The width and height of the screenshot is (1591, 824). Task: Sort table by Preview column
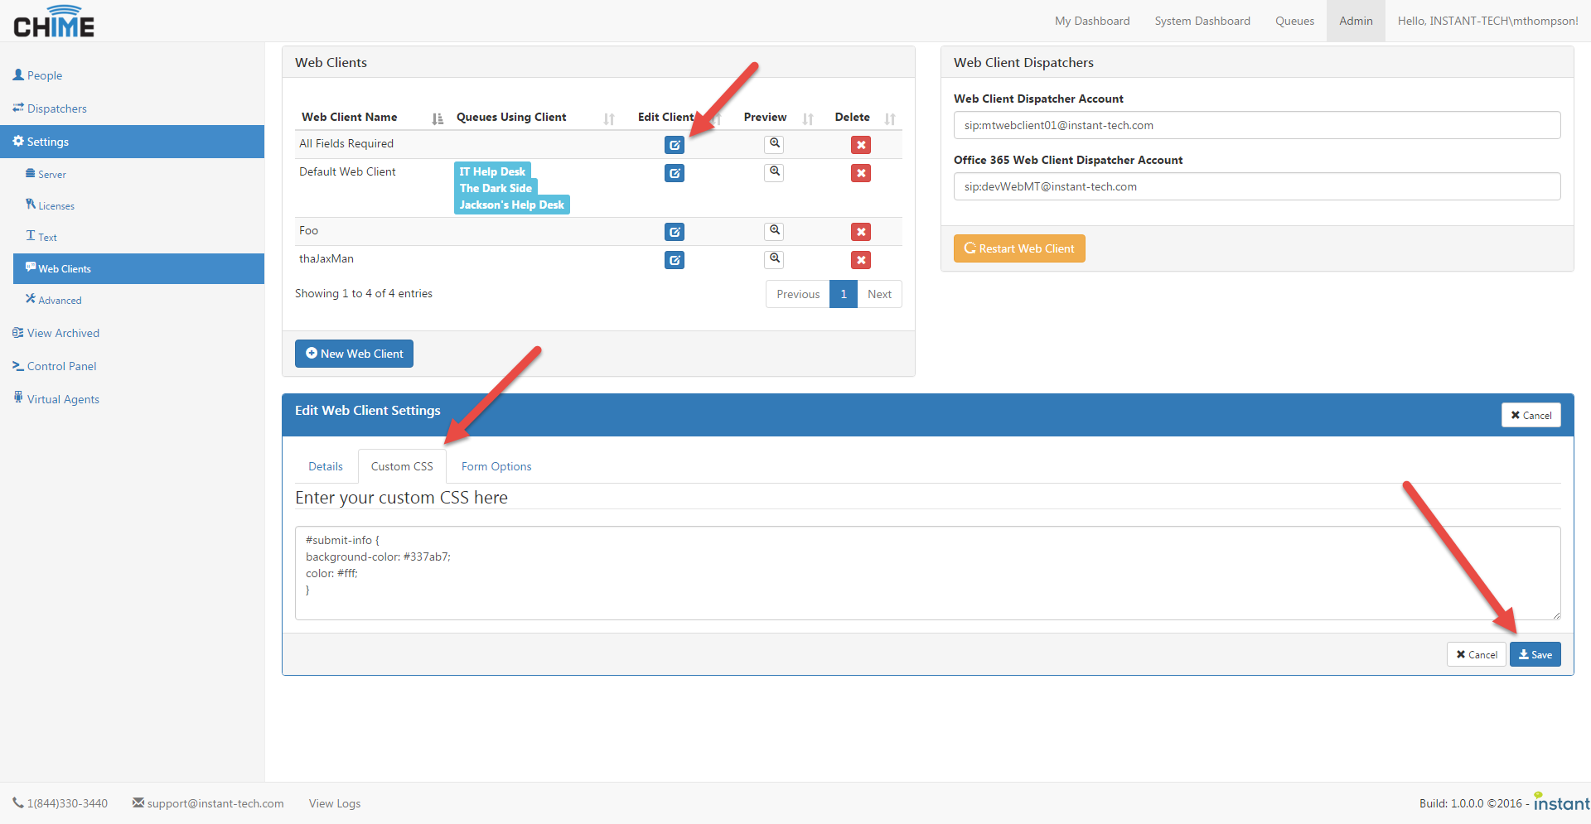pos(765,118)
